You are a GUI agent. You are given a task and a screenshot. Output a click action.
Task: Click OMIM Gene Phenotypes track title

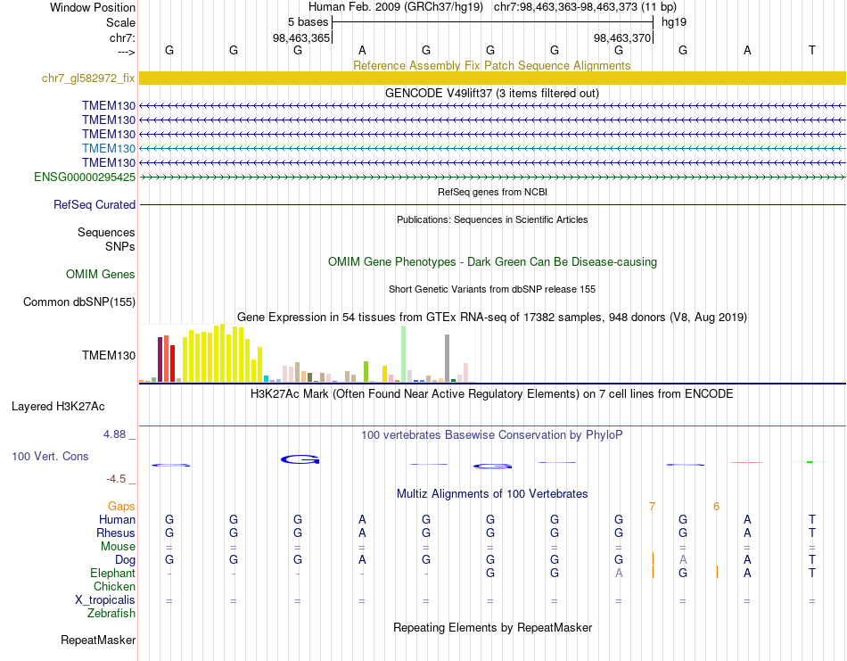tap(493, 261)
